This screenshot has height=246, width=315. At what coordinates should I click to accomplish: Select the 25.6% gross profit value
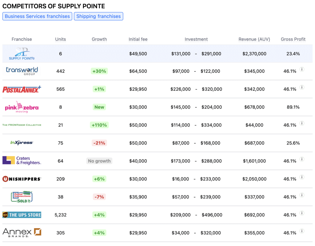pos(293,143)
